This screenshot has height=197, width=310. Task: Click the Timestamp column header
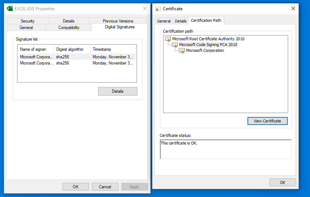pyautogui.click(x=113, y=49)
